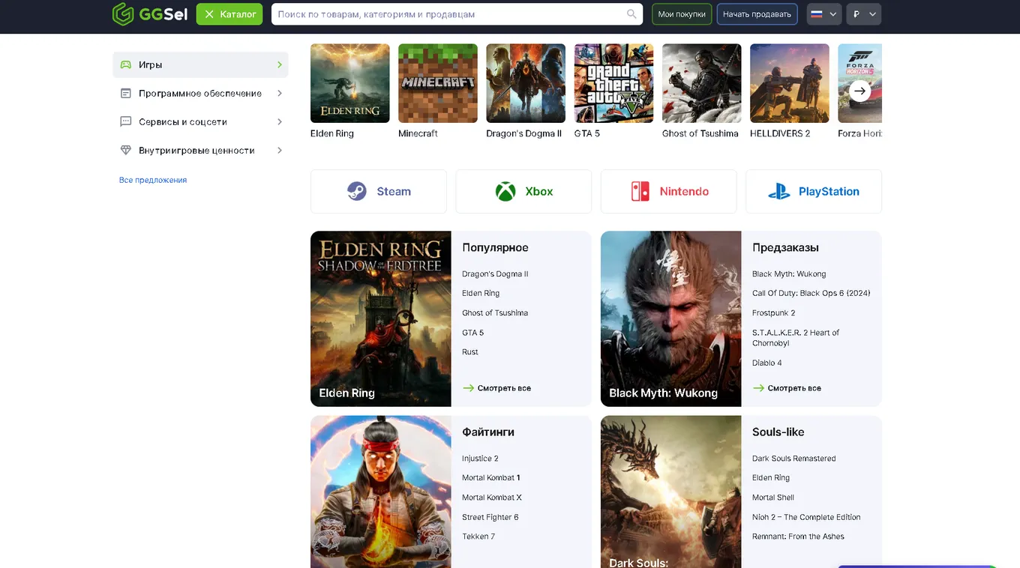Click Rust in Популярное list
This screenshot has height=568, width=1020.
coord(470,352)
